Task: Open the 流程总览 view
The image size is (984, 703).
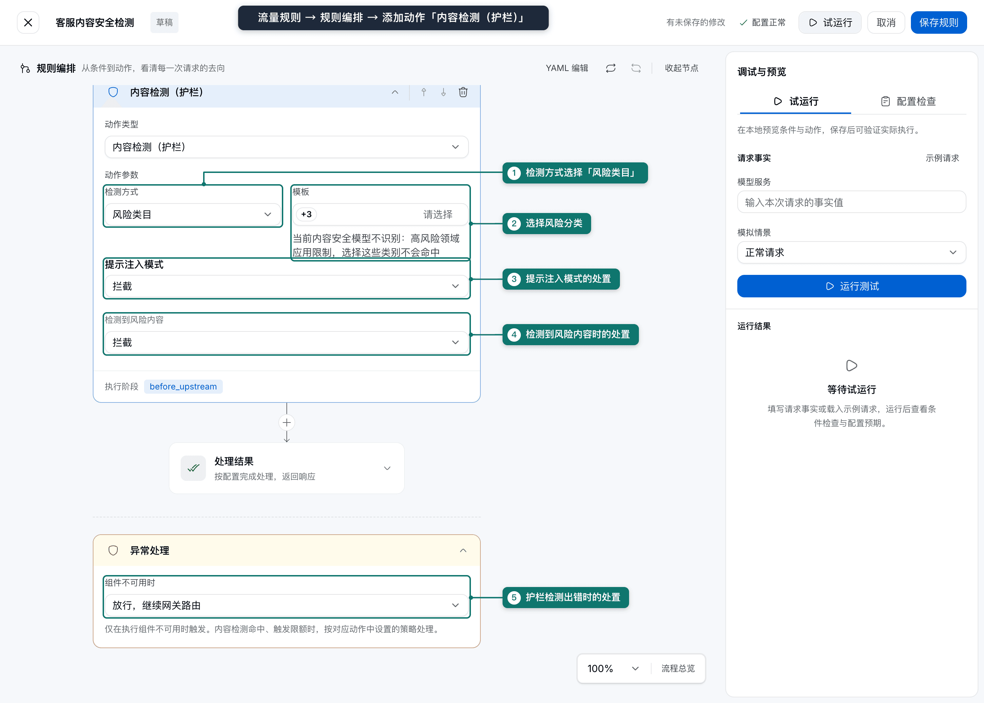Action: (x=678, y=668)
